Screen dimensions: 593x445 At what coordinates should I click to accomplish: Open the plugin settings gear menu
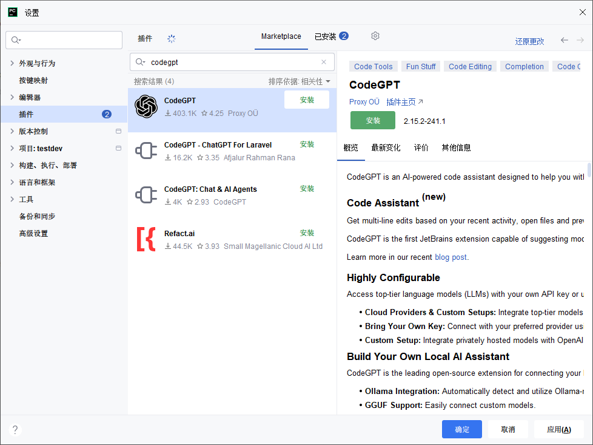[375, 36]
